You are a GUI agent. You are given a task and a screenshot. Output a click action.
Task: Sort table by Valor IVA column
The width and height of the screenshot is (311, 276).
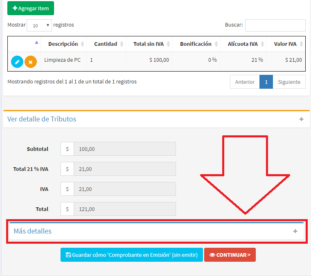tap(286, 44)
